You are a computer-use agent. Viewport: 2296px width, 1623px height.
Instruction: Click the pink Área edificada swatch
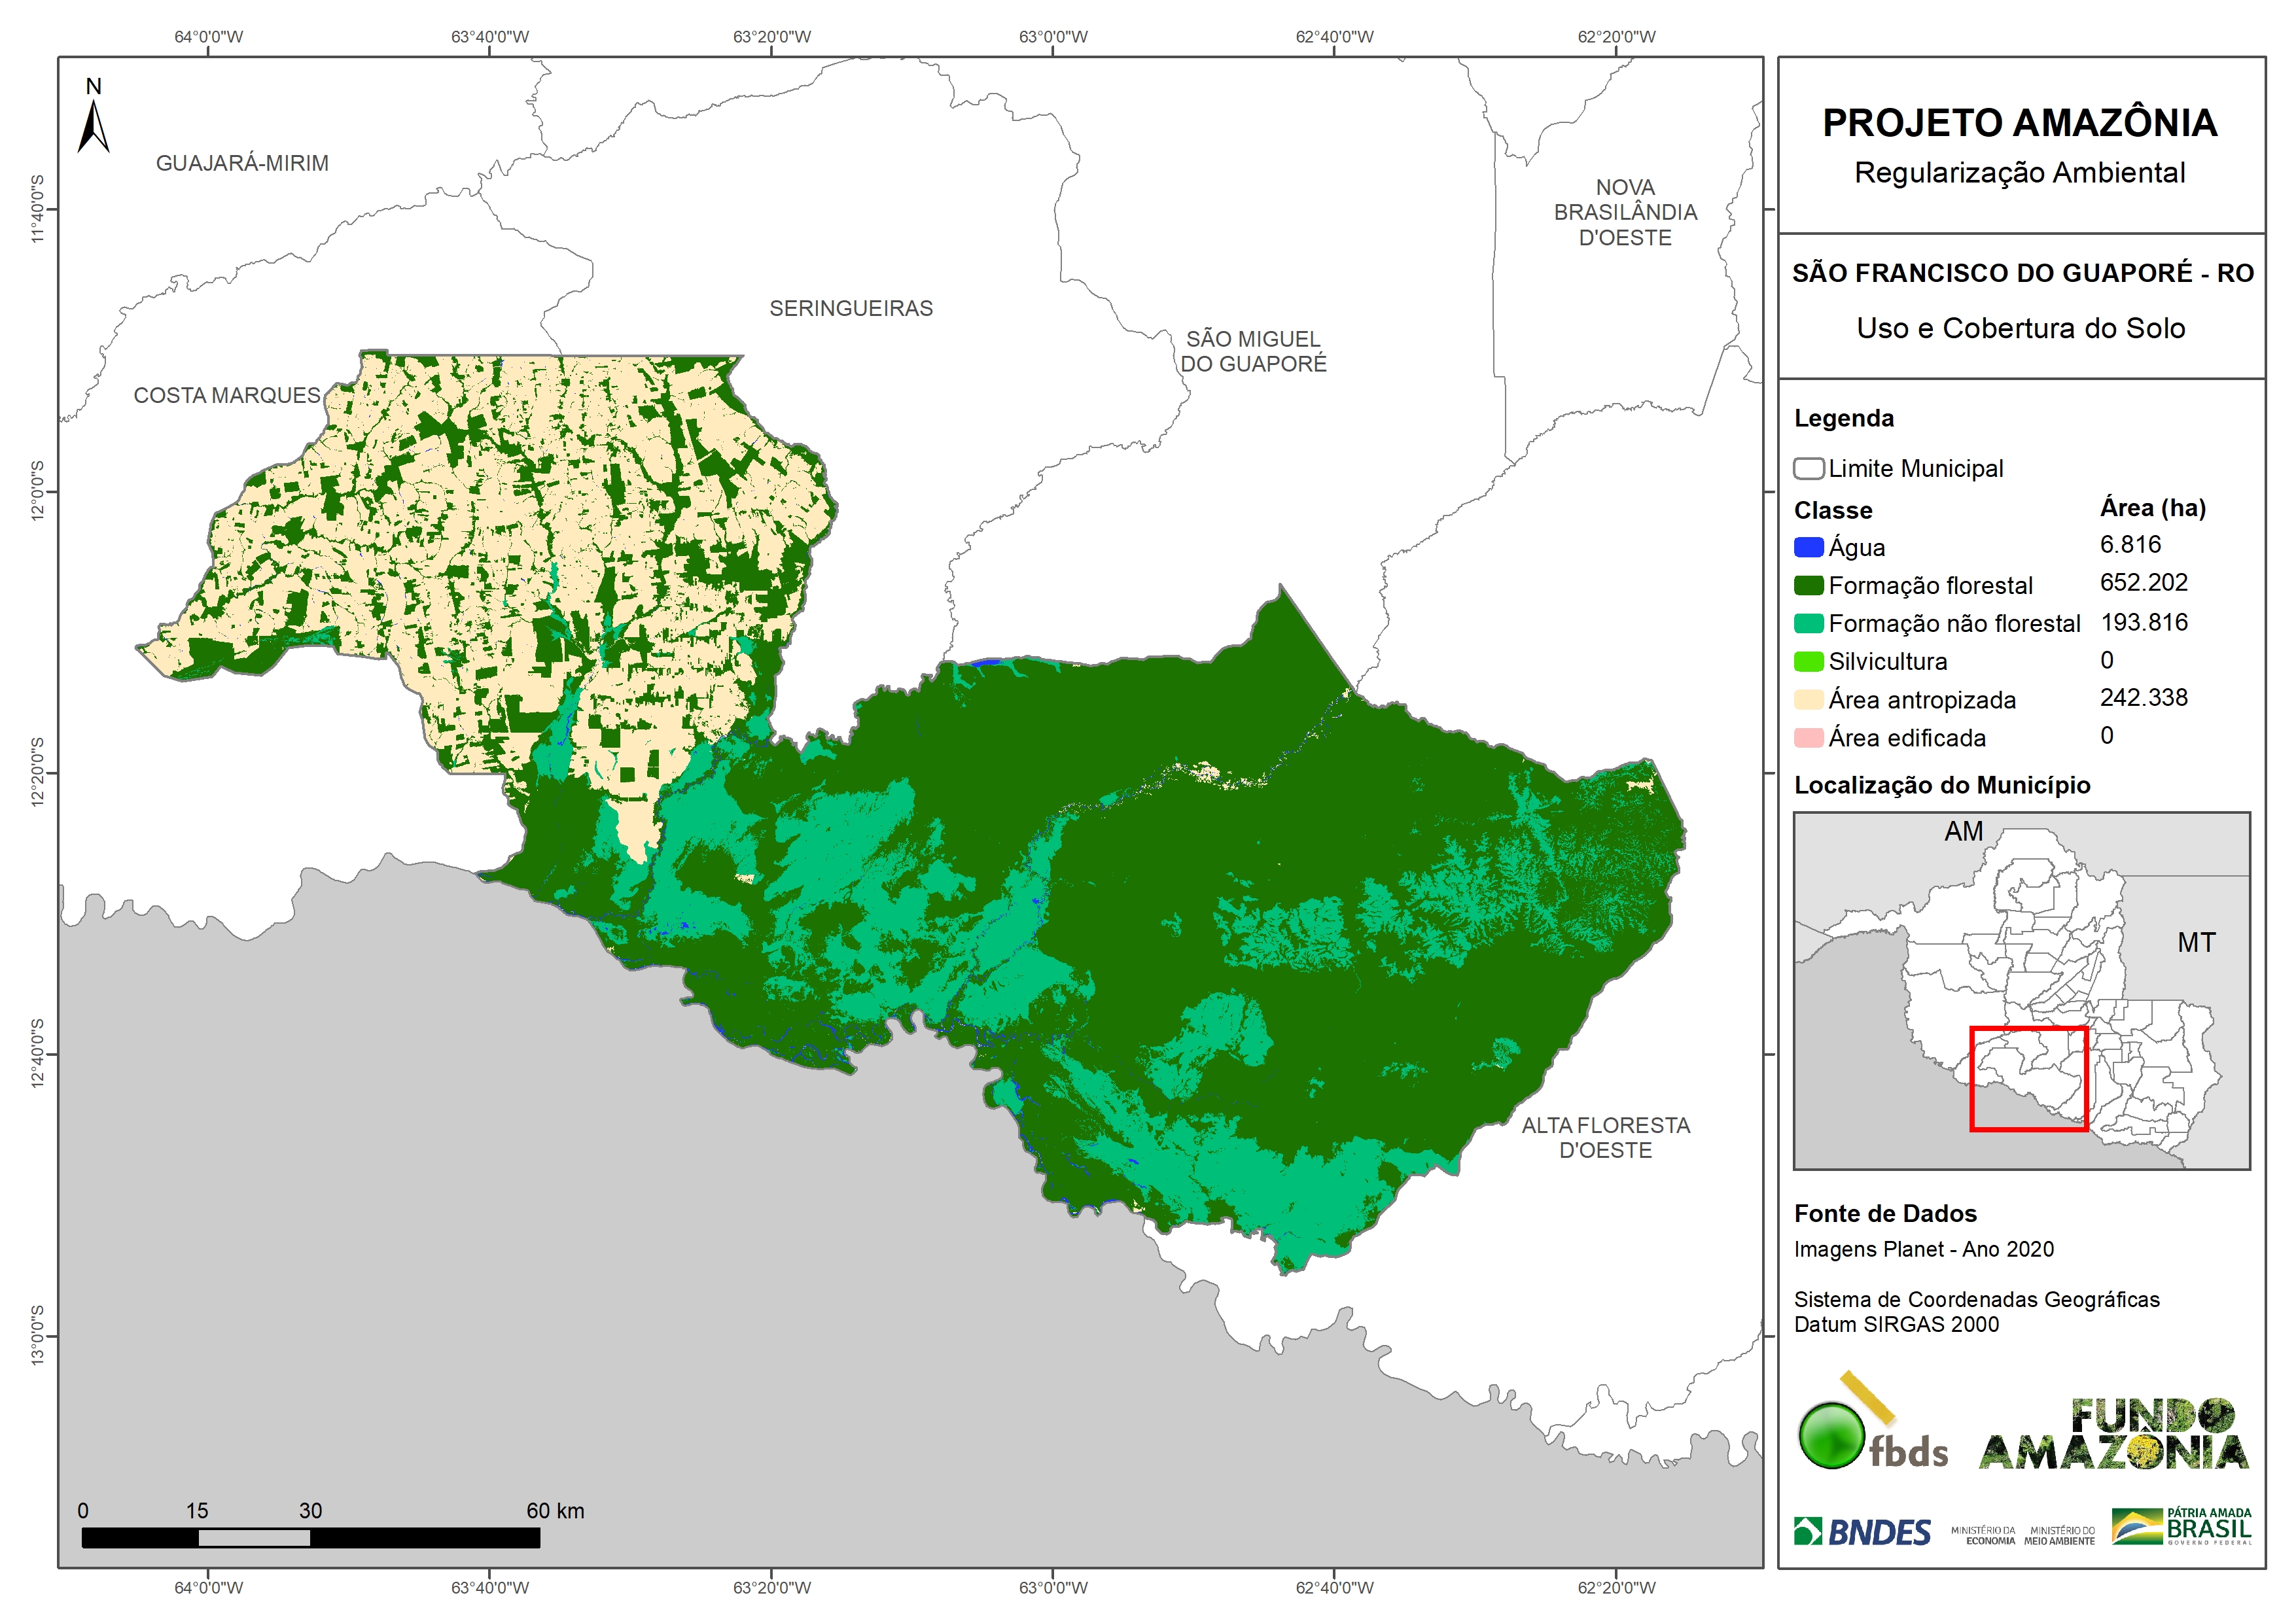[x=1808, y=738]
